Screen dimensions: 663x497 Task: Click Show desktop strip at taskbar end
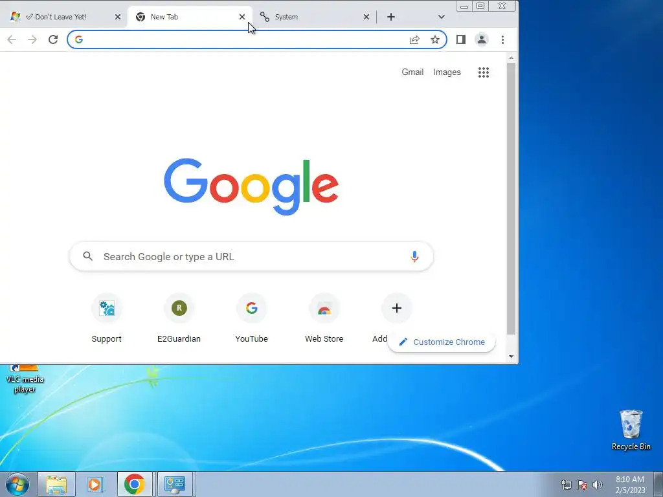pyautogui.click(x=658, y=484)
